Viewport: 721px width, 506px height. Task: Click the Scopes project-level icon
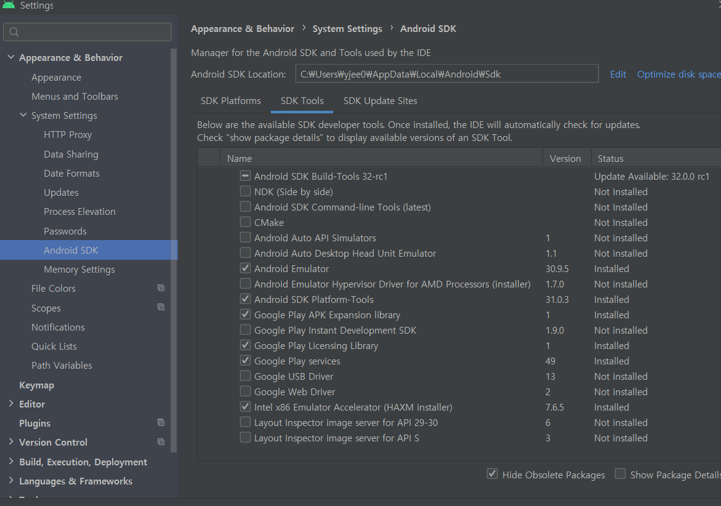pyautogui.click(x=161, y=307)
